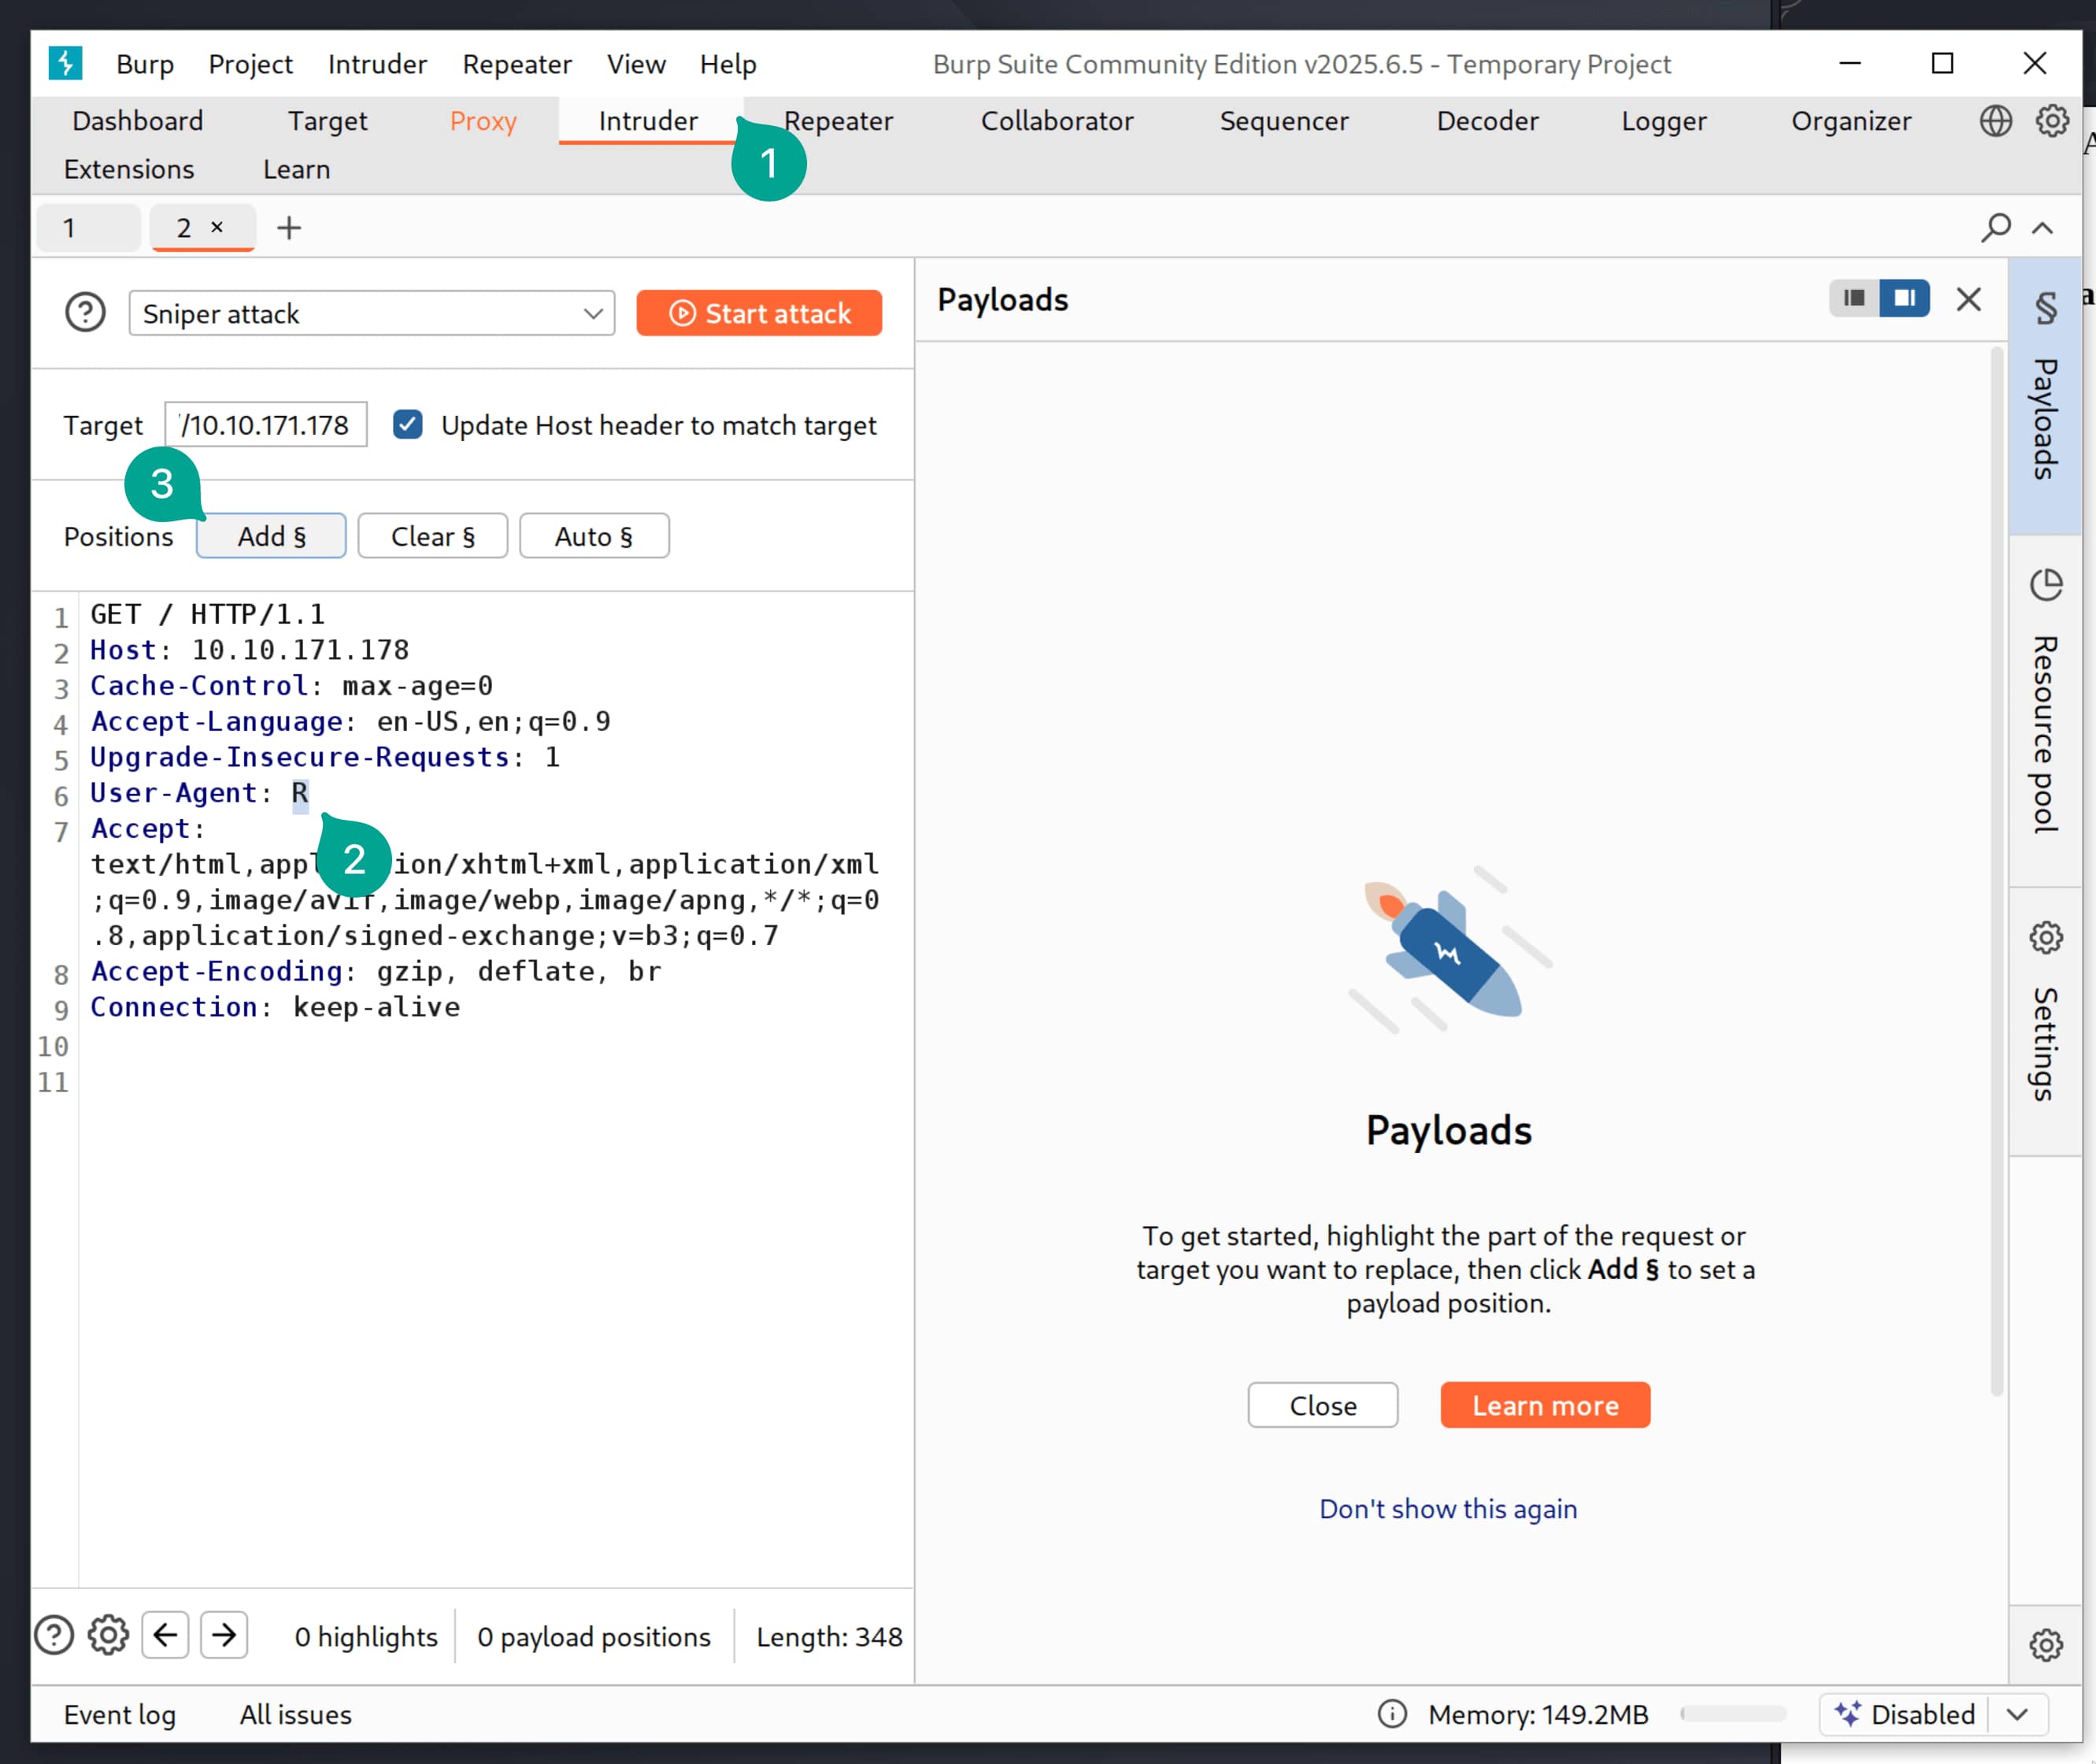The image size is (2096, 1764).
Task: Click into the Target address field
Action: pyautogui.click(x=266, y=425)
